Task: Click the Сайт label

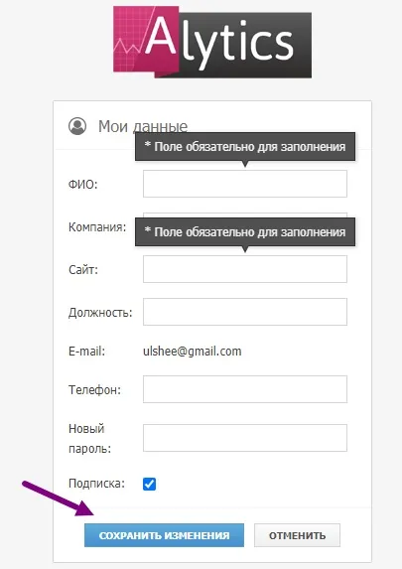Action: click(83, 270)
